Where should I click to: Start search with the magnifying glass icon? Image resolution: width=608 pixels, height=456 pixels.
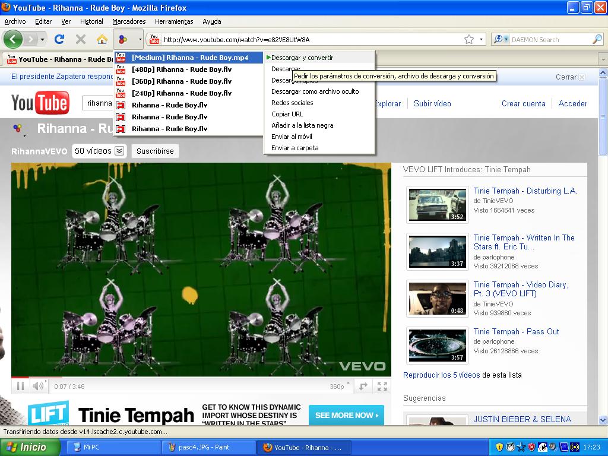point(597,39)
